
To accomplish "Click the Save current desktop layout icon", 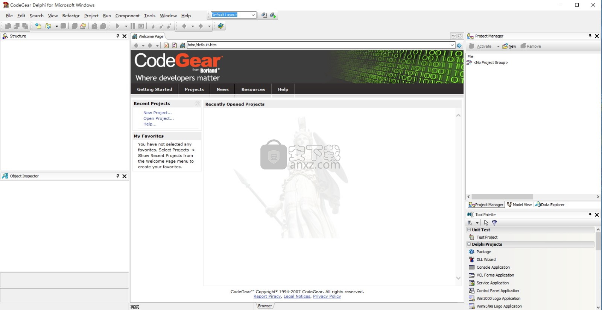I will [264, 15].
